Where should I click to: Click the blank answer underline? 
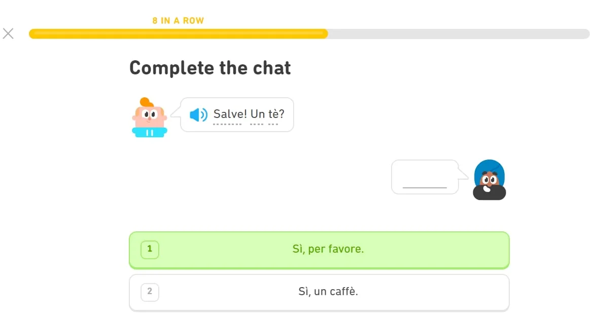[x=425, y=187]
